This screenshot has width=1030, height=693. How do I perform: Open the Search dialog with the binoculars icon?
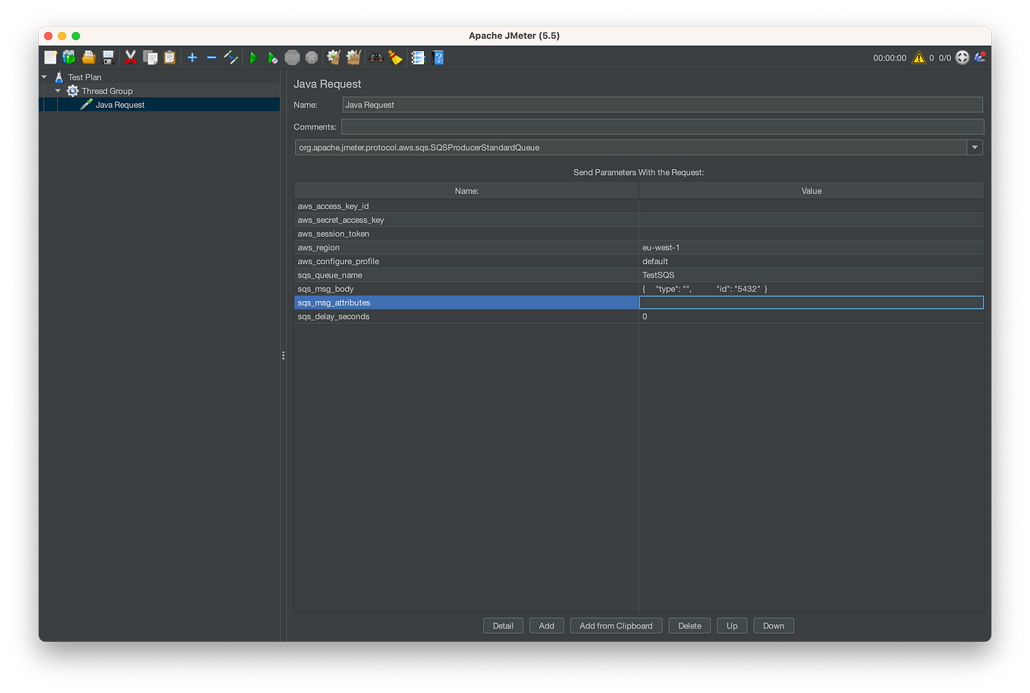click(x=376, y=57)
